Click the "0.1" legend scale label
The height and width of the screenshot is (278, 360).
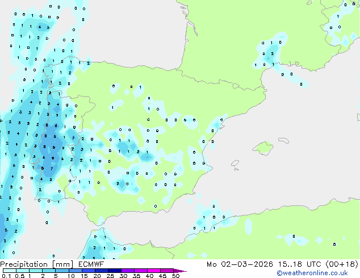(6, 276)
